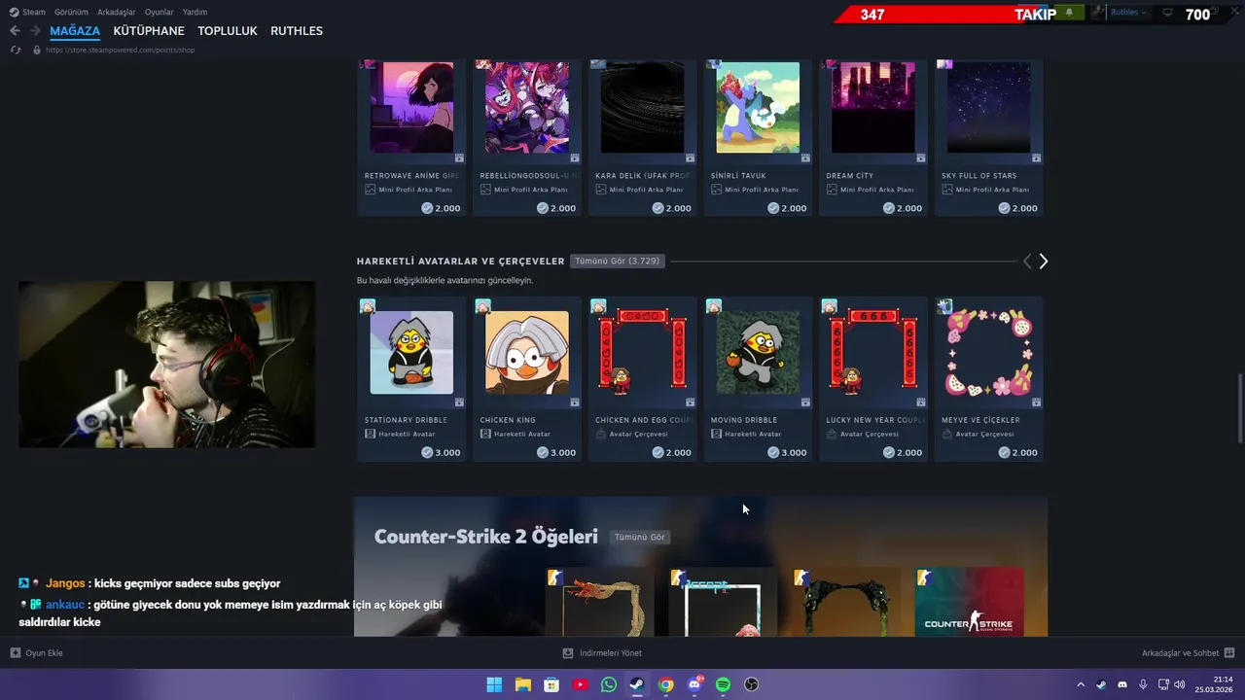Open WhatsApp from the taskbar
This screenshot has width=1245, height=700.
tap(609, 684)
